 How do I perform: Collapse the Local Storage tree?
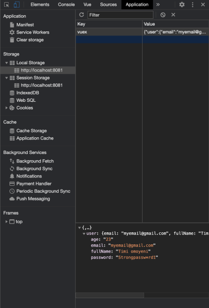(x=6, y=63)
